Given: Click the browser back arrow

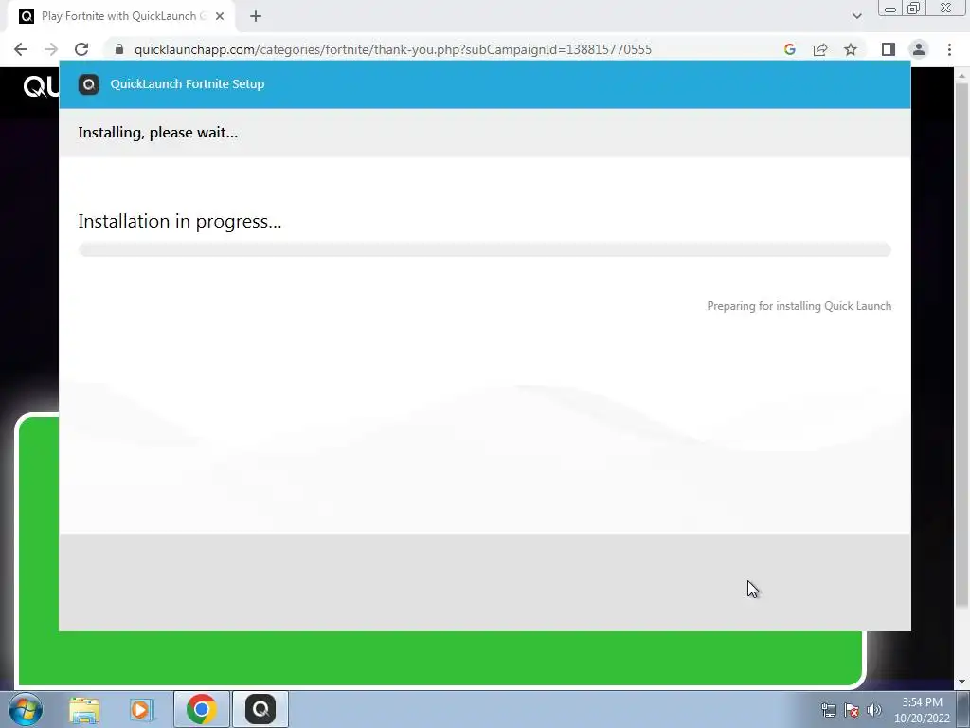Looking at the screenshot, I should click(x=21, y=49).
